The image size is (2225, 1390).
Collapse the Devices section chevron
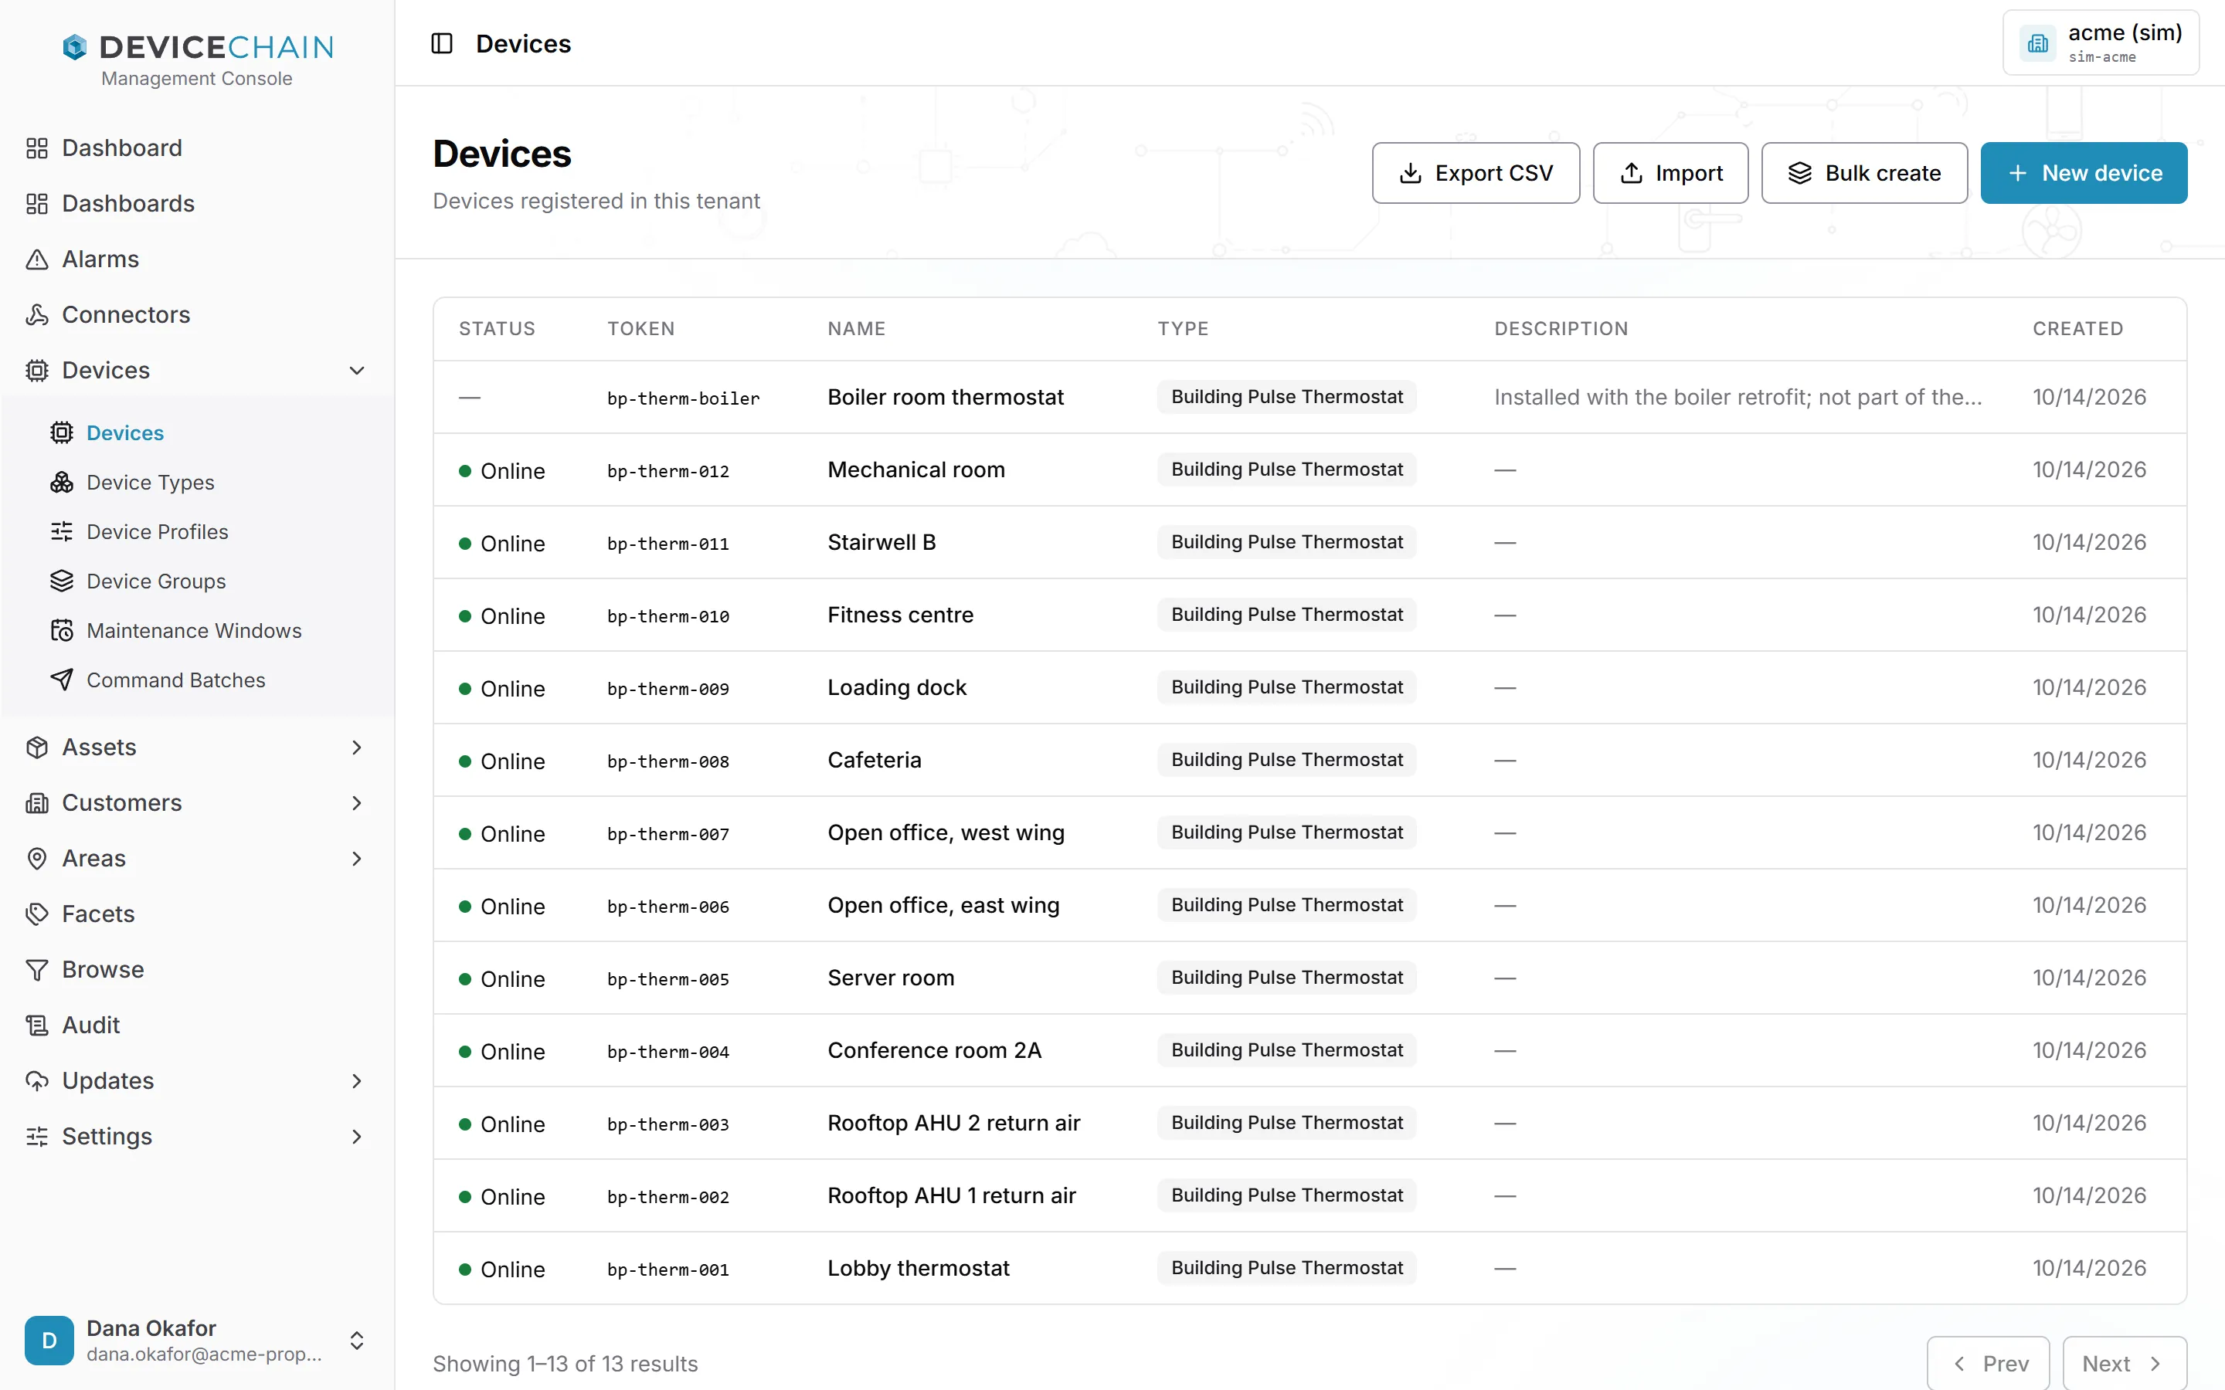tap(357, 371)
